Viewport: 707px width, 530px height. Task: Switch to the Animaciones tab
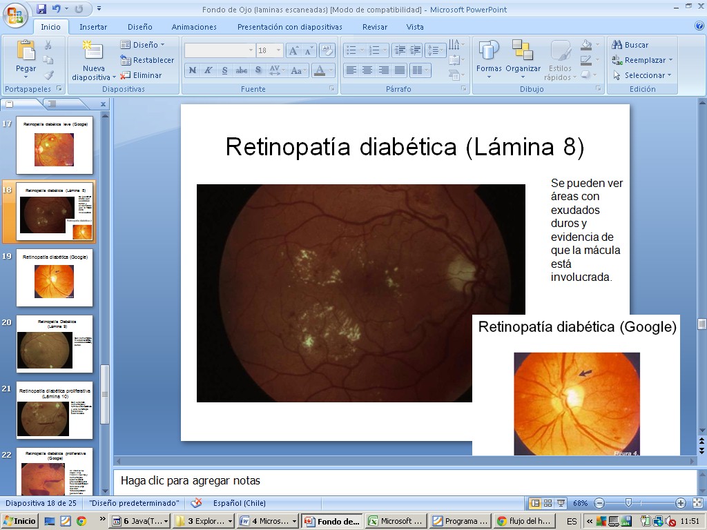(194, 27)
